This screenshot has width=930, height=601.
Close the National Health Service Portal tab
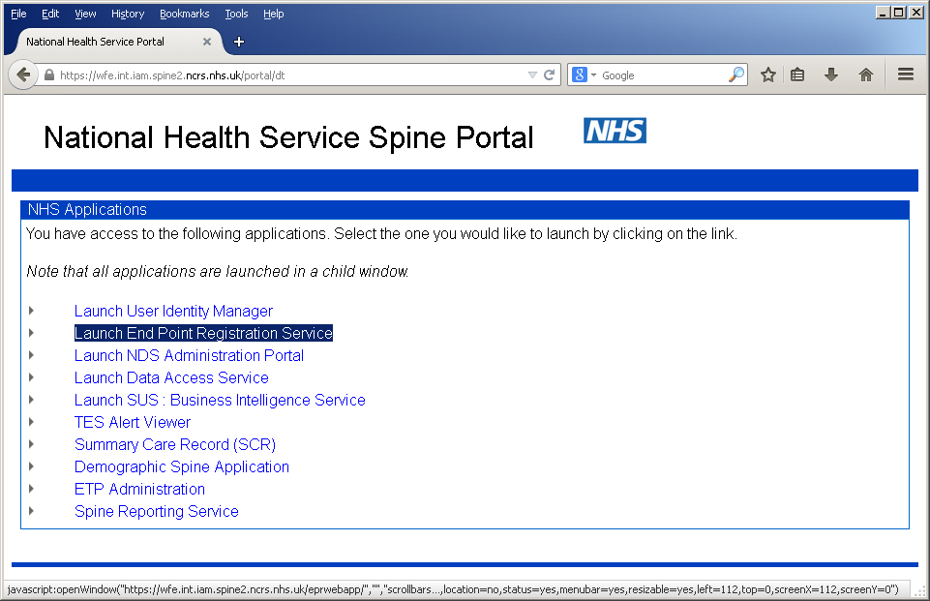(206, 42)
